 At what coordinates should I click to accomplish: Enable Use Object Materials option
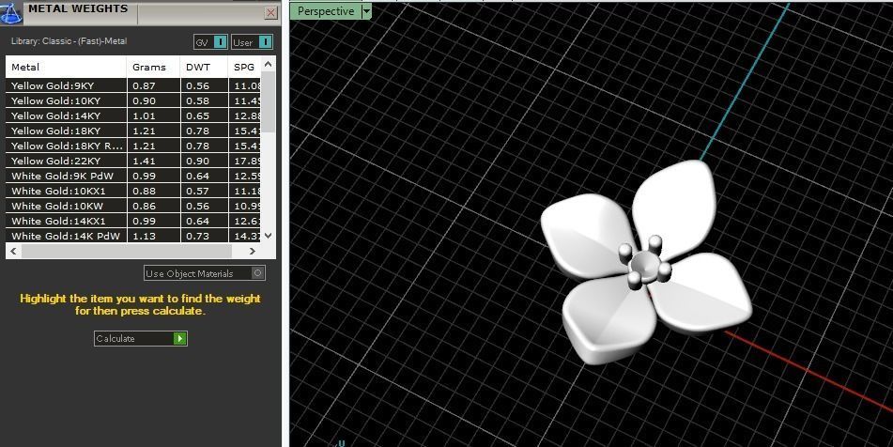205,273
